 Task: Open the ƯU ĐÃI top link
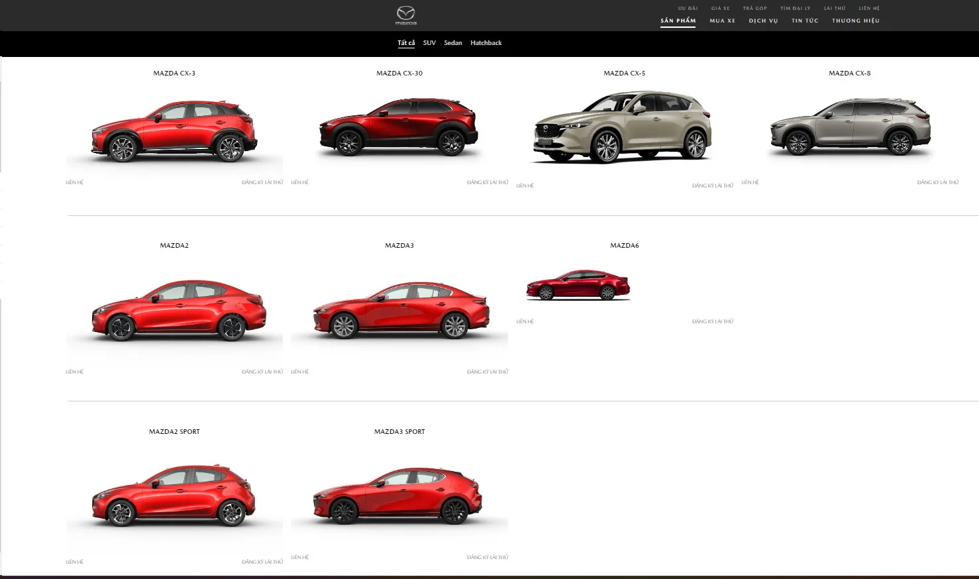[x=688, y=8]
